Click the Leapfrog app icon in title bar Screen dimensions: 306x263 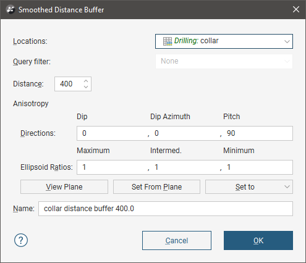click(x=11, y=9)
